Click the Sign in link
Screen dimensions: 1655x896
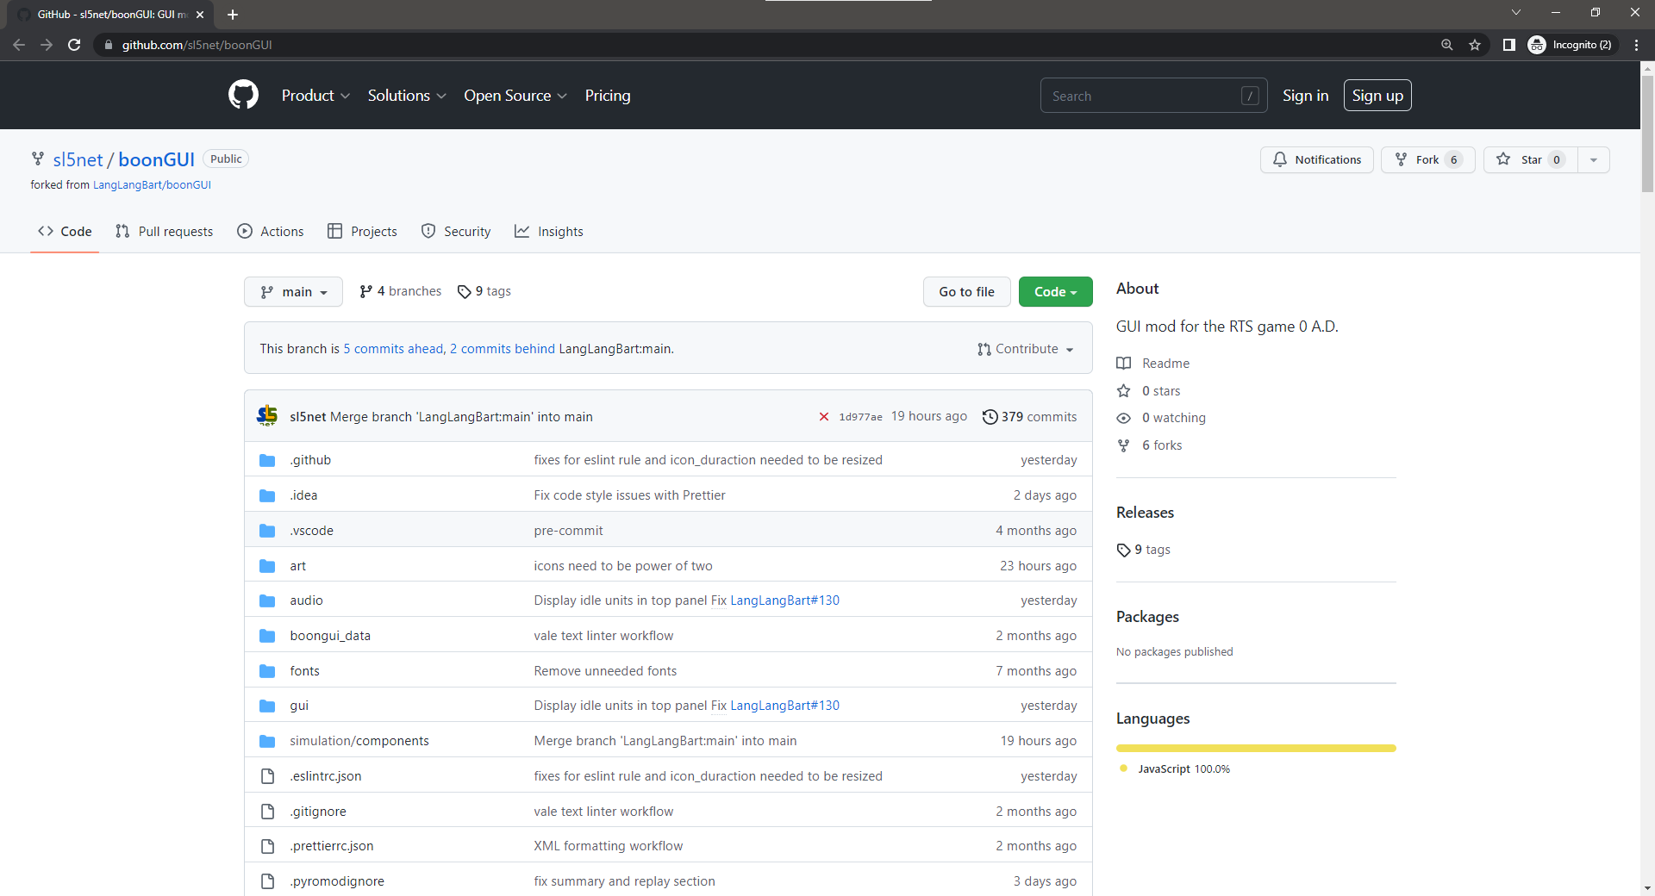pos(1305,96)
